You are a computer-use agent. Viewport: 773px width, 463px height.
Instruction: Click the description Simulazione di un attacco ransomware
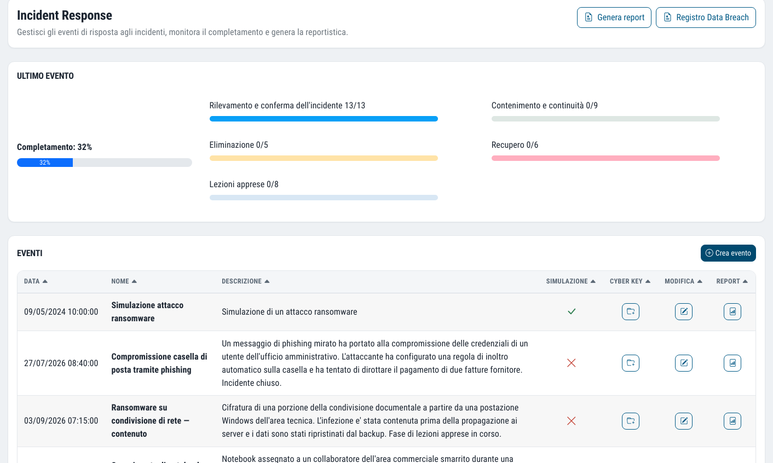click(290, 312)
